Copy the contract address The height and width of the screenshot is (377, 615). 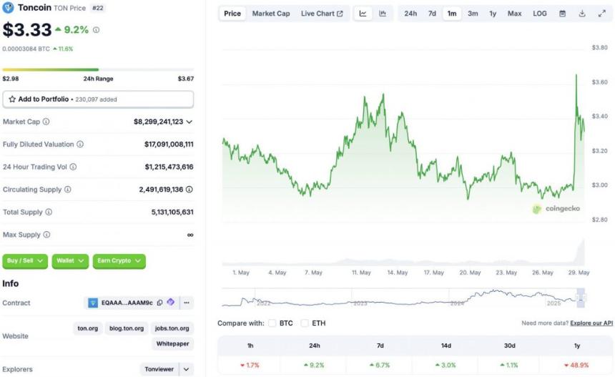[159, 303]
